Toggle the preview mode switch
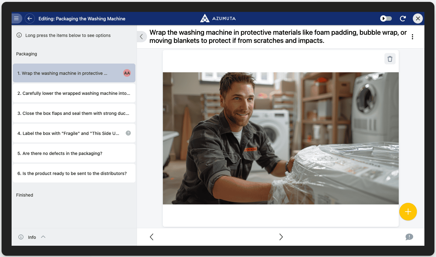Viewport: 436px width, 257px height. click(386, 18)
